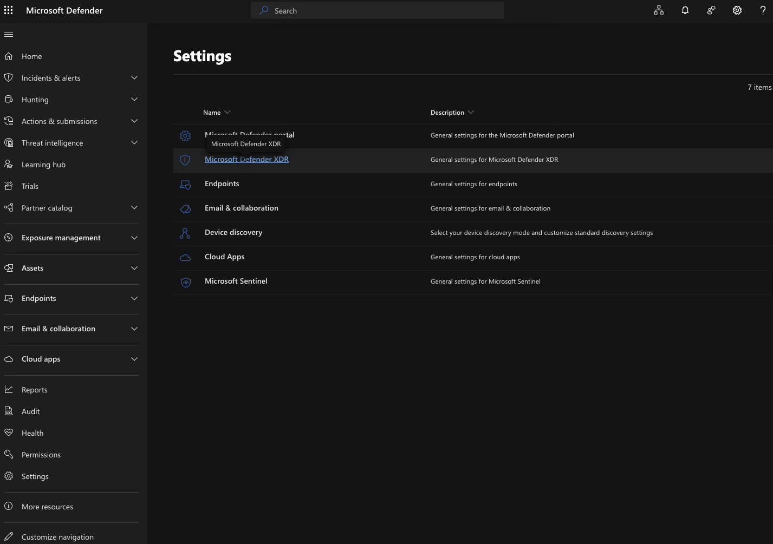
Task: Click the Microsoft Sentinel shield icon
Action: point(186,282)
